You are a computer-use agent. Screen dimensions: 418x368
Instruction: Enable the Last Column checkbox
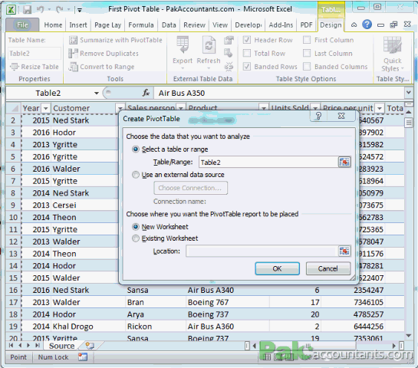click(x=307, y=53)
